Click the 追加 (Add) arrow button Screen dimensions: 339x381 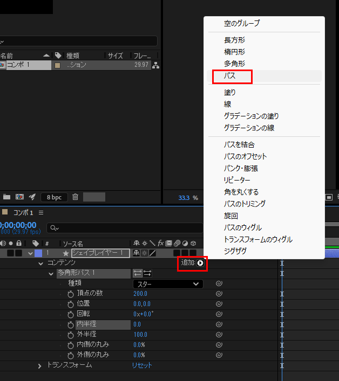[x=200, y=263]
